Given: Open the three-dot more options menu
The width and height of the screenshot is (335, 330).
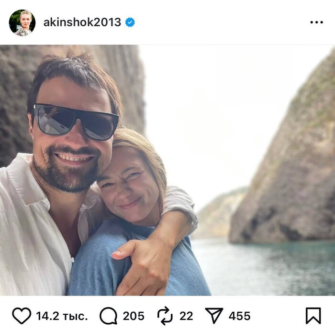Looking at the screenshot, I should [x=317, y=22].
